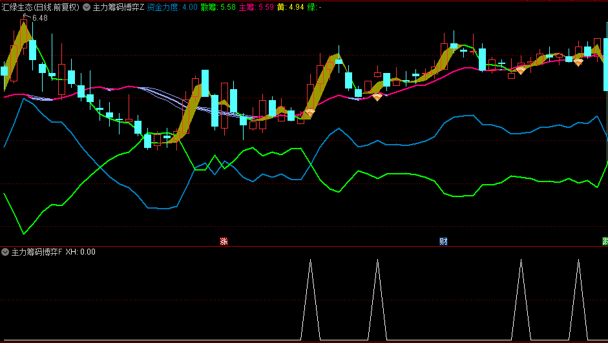
Task: Click the XH: 0.00 readout
Action: [x=80, y=252]
